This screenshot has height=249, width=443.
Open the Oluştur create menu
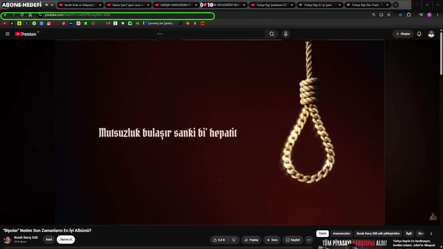[403, 34]
